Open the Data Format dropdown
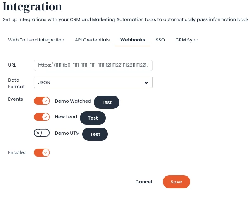This screenshot has height=200, width=248. (x=93, y=82)
